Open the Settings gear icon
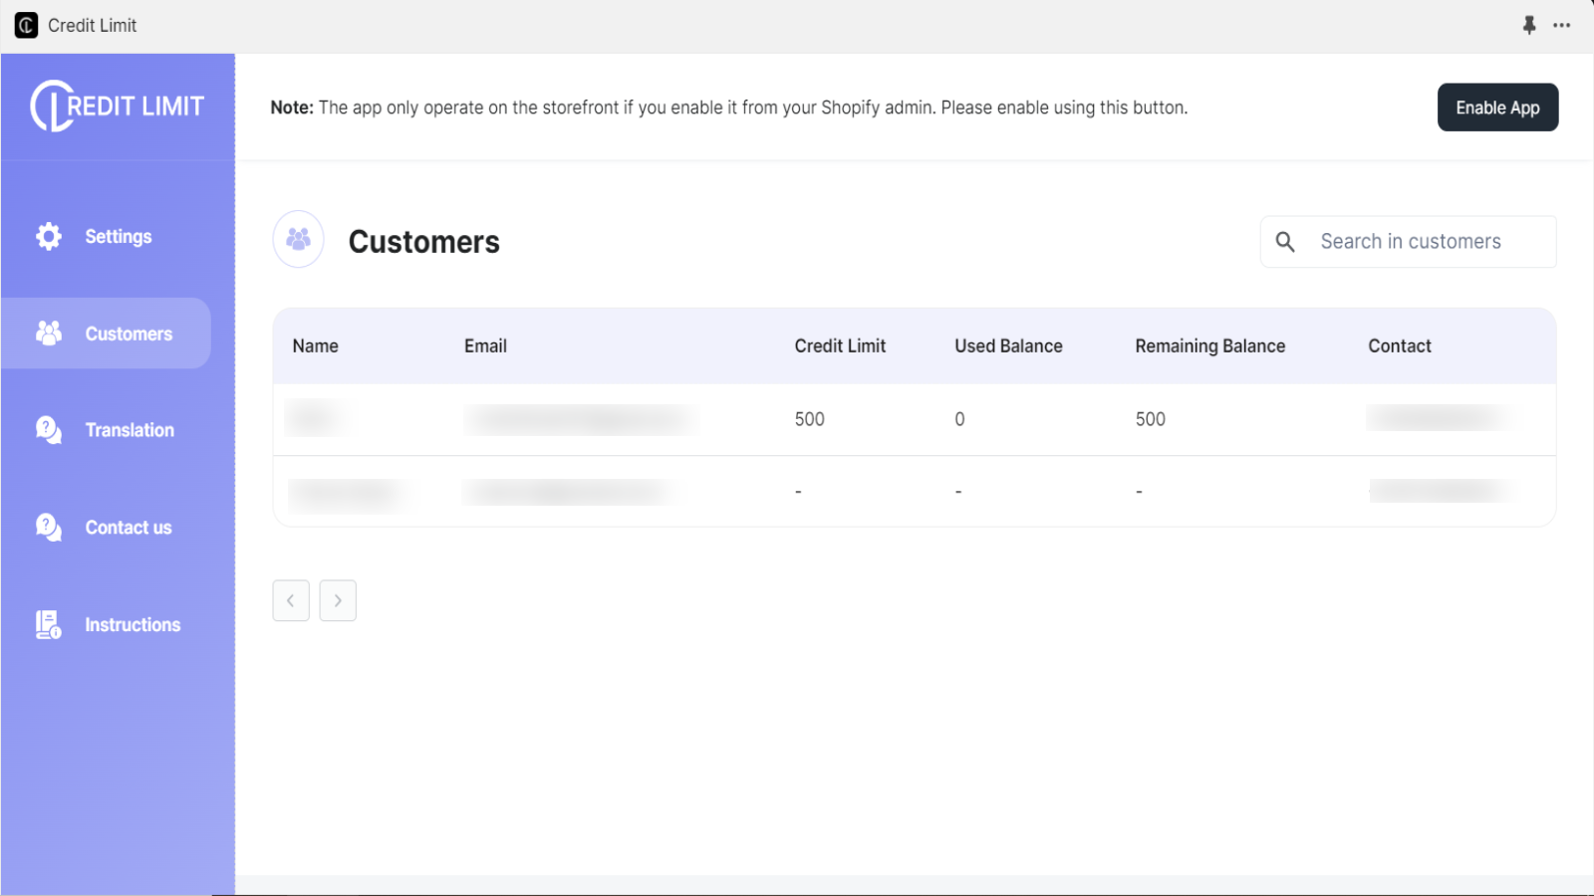 tap(47, 236)
